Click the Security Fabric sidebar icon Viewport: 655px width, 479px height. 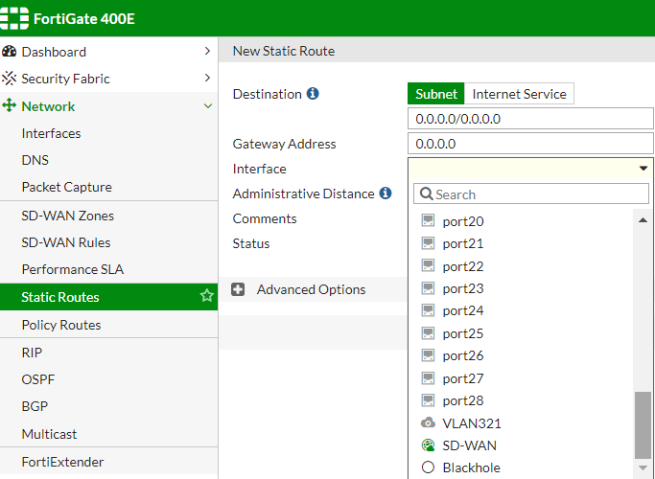pyautogui.click(x=10, y=79)
